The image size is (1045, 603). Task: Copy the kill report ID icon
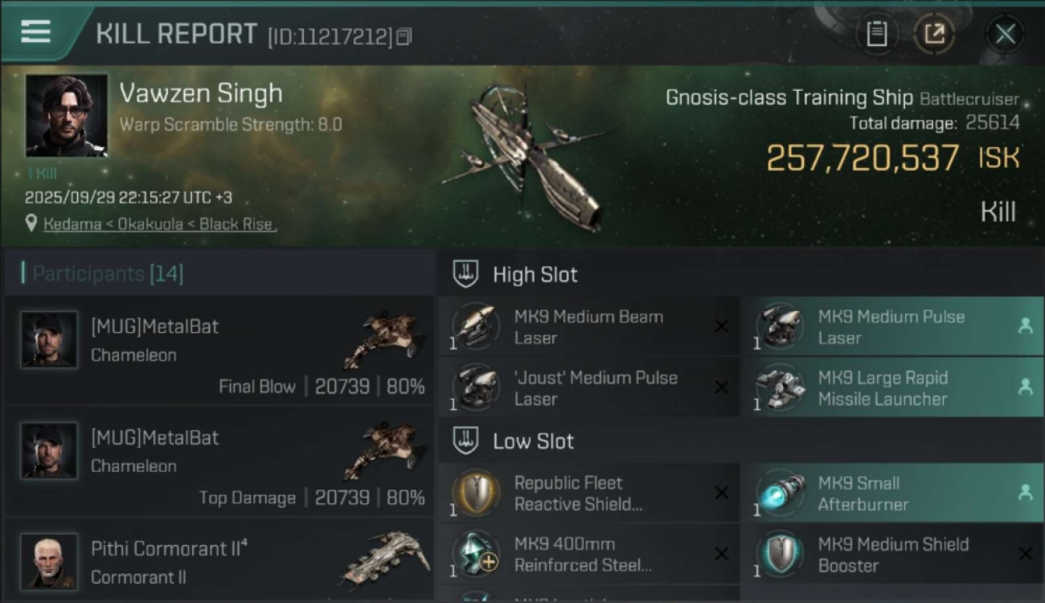point(404,36)
